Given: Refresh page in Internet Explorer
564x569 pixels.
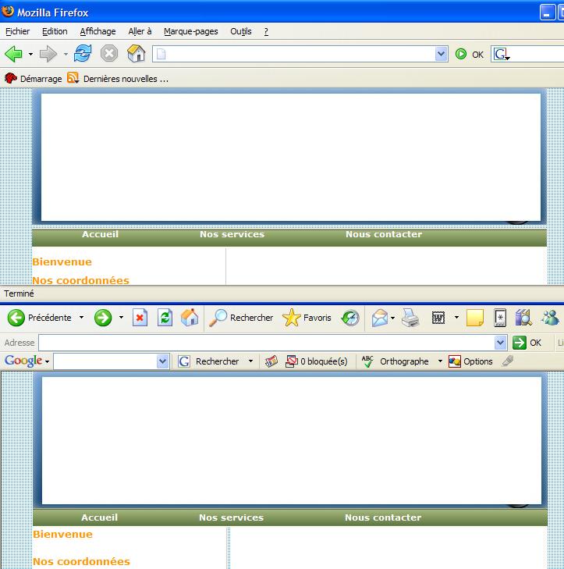Looking at the screenshot, I should [x=165, y=318].
